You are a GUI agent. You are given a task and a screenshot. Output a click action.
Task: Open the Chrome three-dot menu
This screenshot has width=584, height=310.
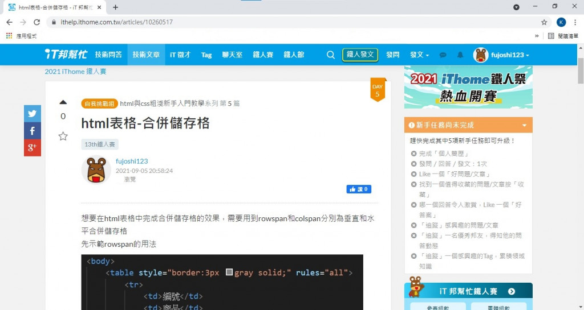coord(575,22)
